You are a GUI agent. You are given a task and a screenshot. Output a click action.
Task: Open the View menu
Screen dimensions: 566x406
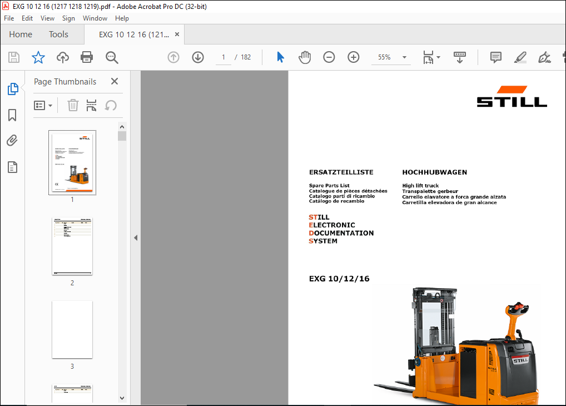(47, 18)
